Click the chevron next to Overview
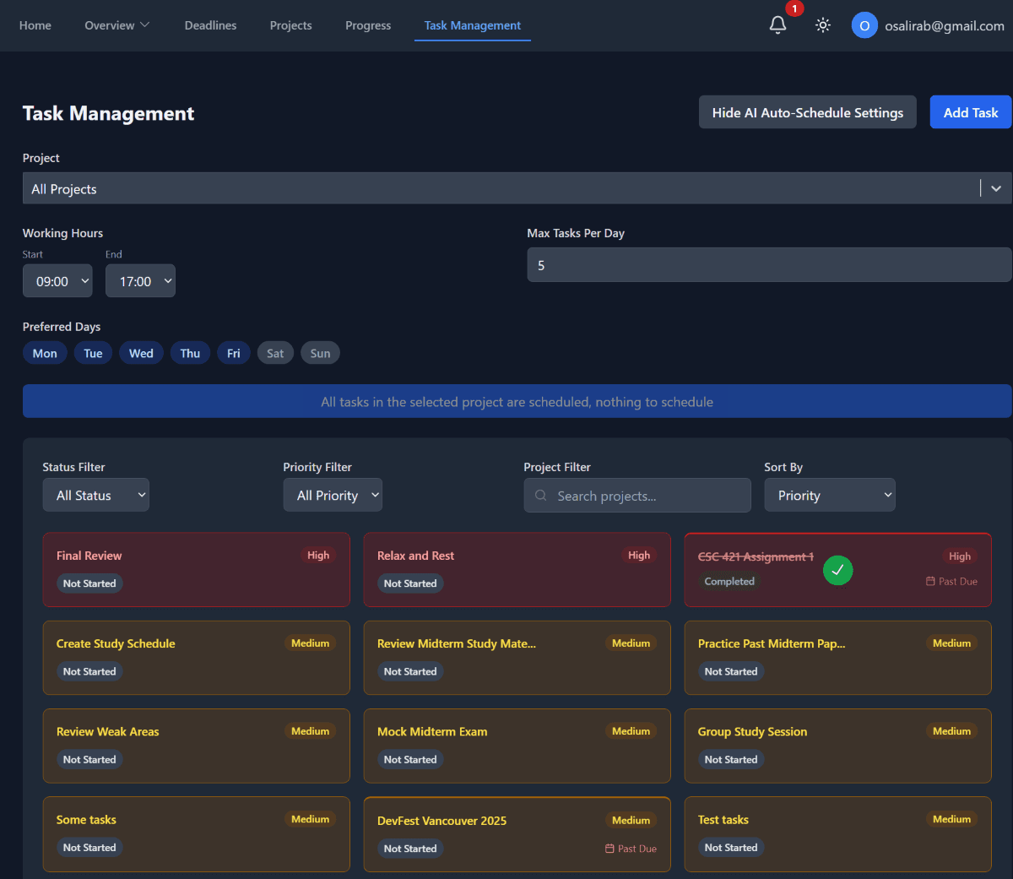 145,25
